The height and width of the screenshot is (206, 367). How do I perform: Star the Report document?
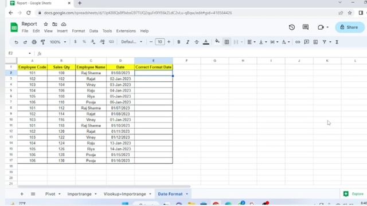pyautogui.click(x=46, y=24)
